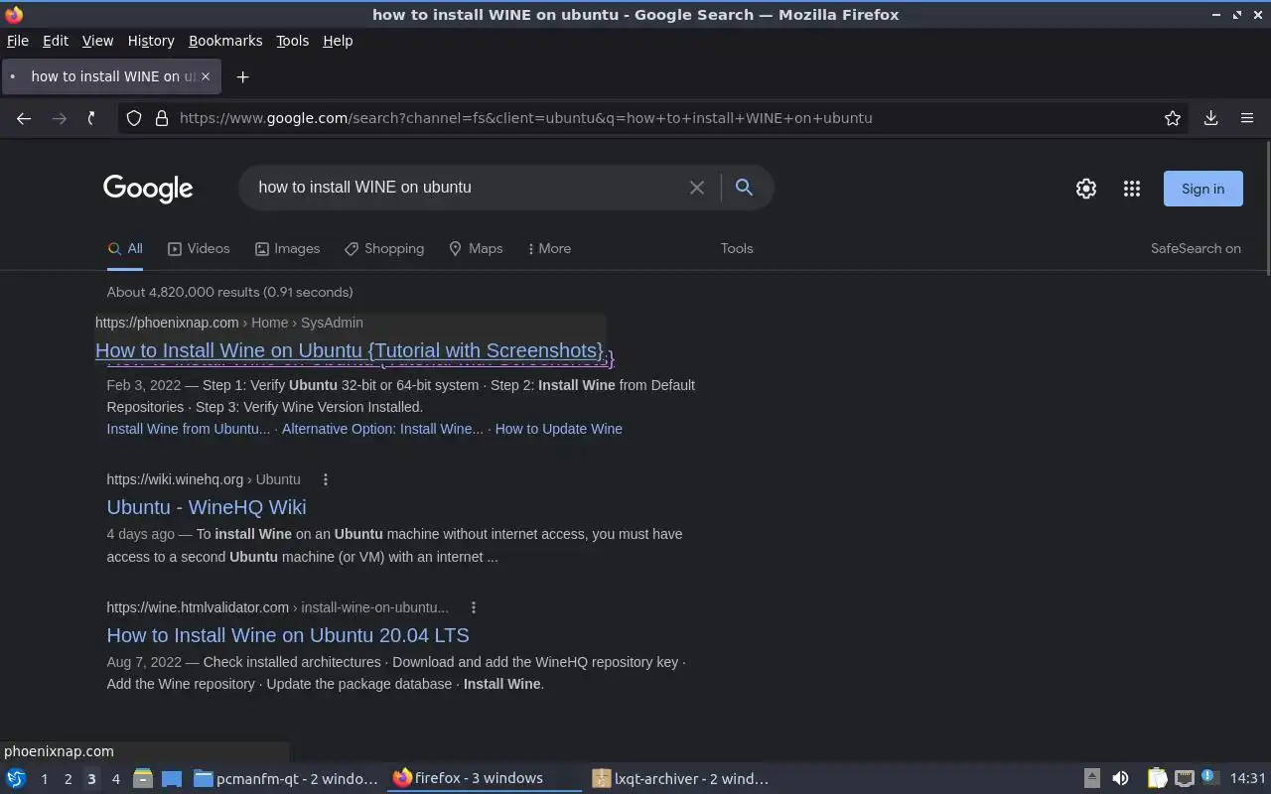This screenshot has height=794, width=1271.
Task: Click the 'https://wiki.winehq.org › Ubuntu' breadcrumb
Action: (x=204, y=479)
